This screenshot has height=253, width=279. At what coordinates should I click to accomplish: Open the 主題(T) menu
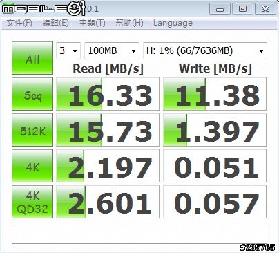[92, 23]
